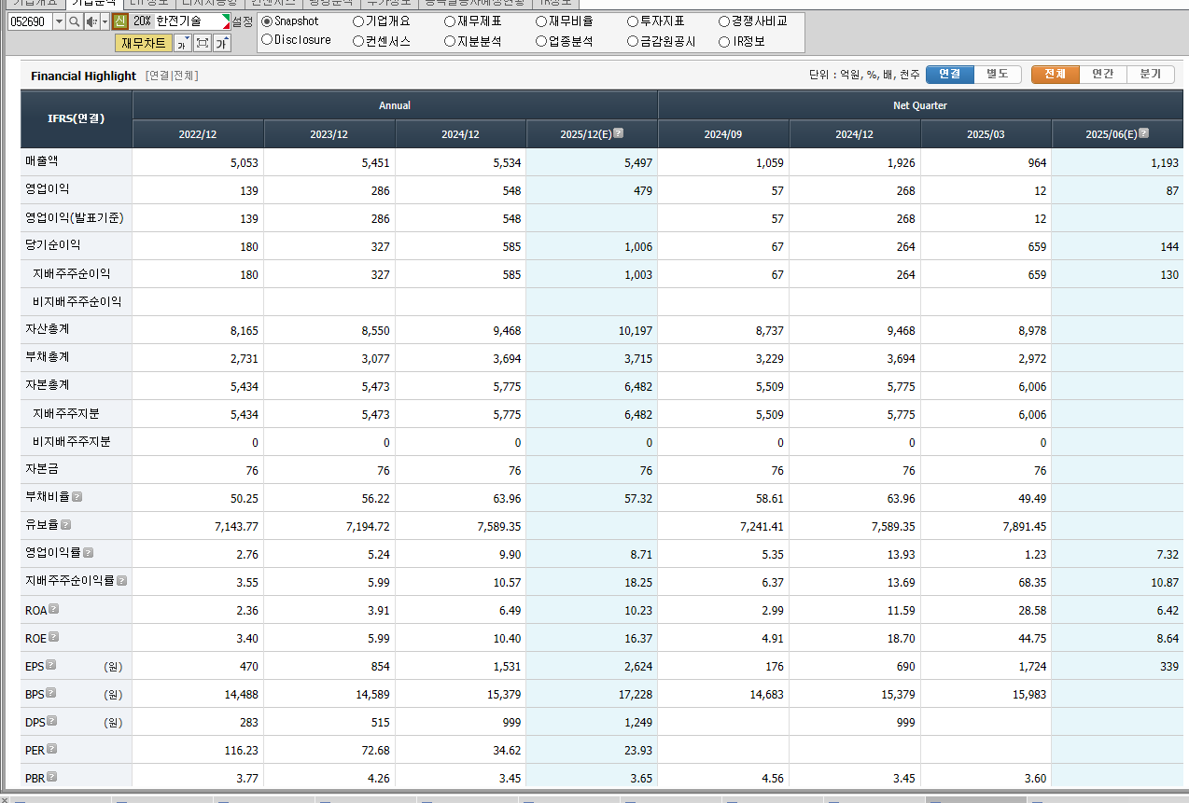Click help icon next to EPS
The height and width of the screenshot is (803, 1189).
[x=51, y=665]
